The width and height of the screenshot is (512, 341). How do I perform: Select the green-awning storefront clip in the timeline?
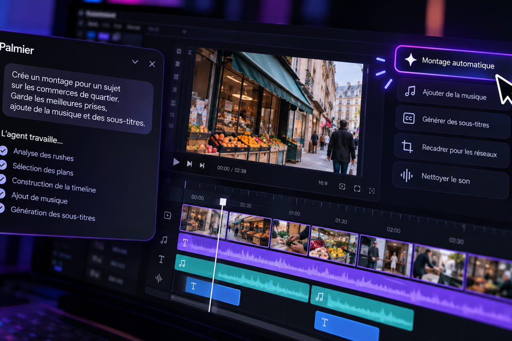pyautogui.click(x=249, y=230)
